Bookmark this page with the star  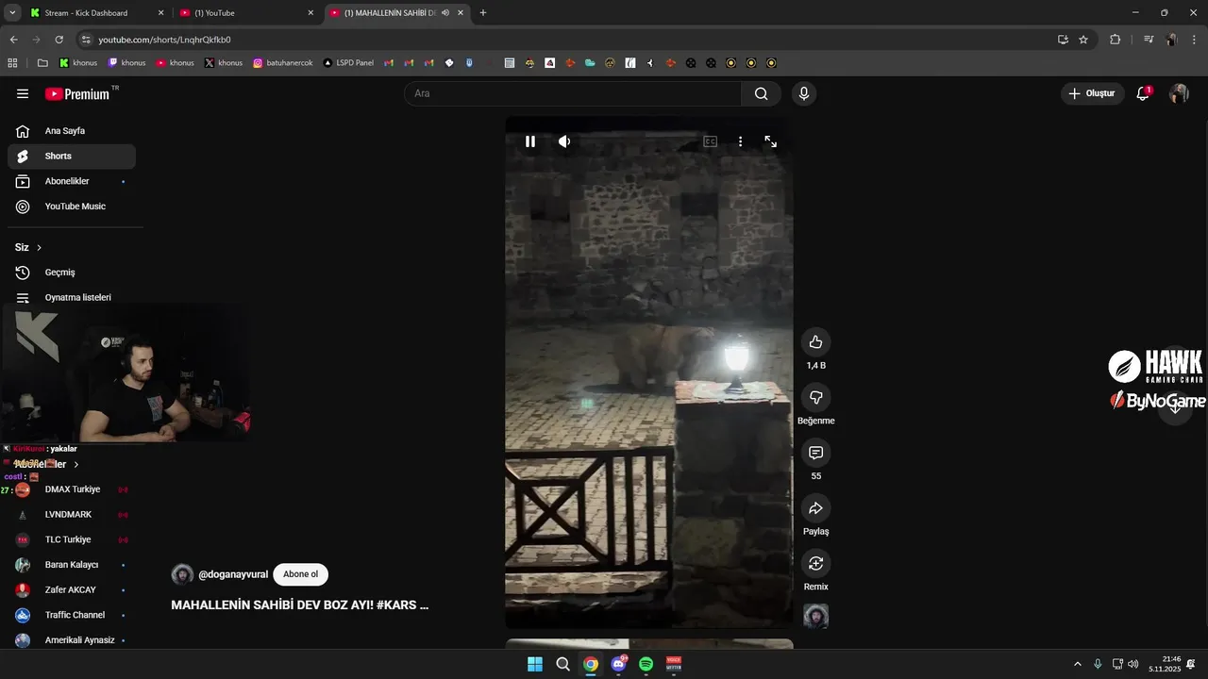pyautogui.click(x=1083, y=40)
